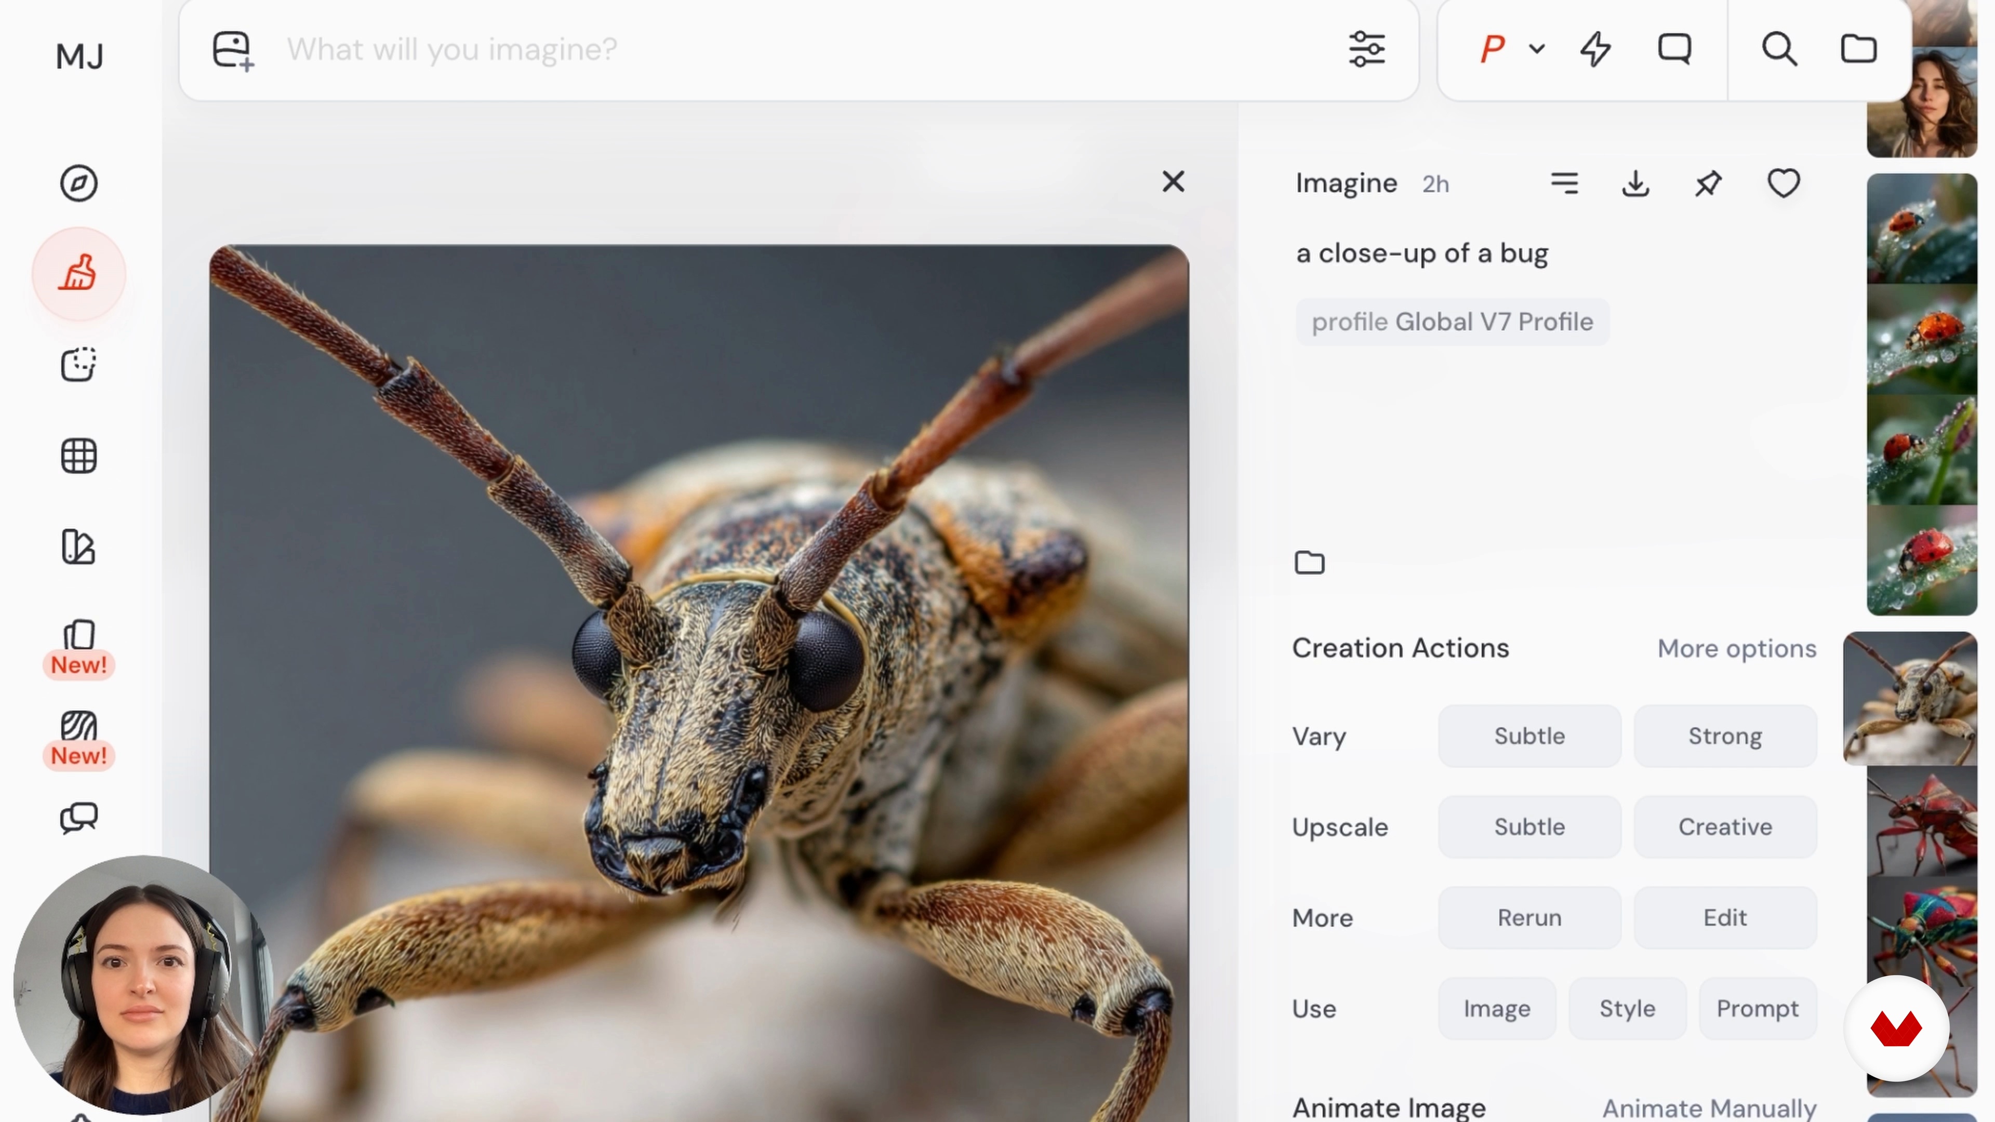This screenshot has width=1995, height=1122.
Task: Open the three-line menu icon beside Imagine
Action: click(1564, 183)
